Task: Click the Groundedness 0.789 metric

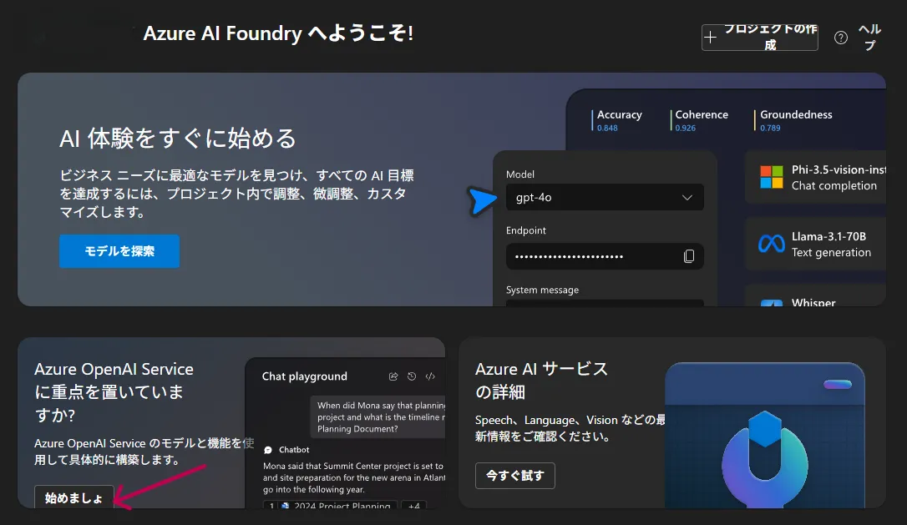Action: tap(795, 120)
